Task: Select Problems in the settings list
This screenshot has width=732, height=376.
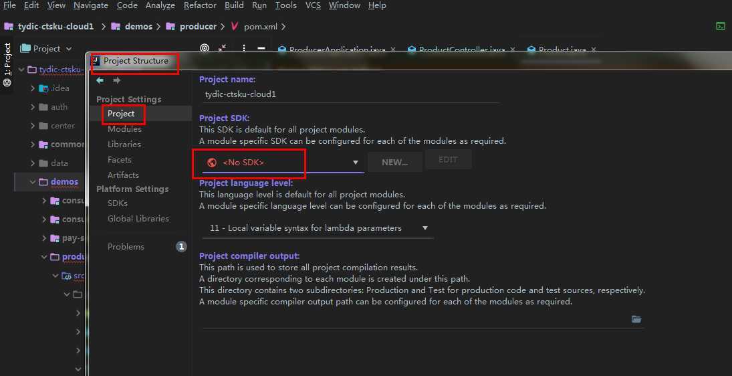Action: pos(126,247)
